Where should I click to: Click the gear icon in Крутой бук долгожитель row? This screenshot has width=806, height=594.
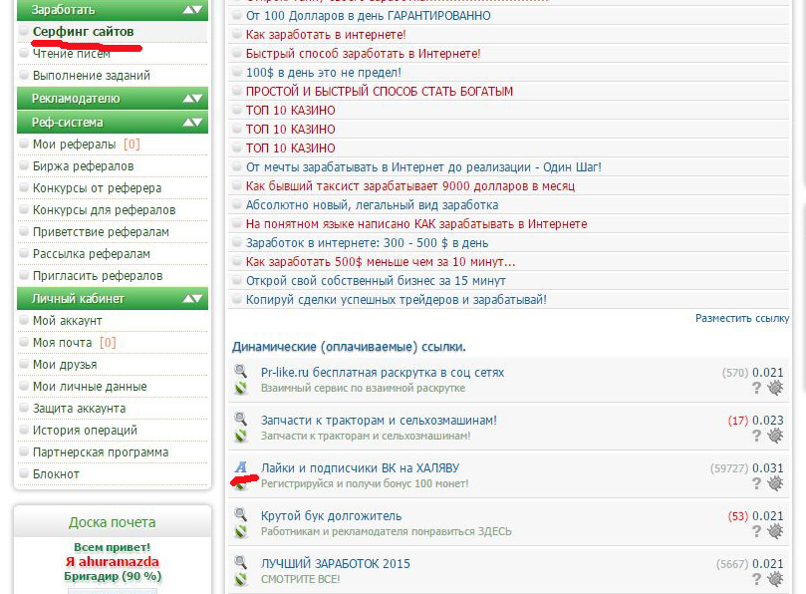[775, 531]
